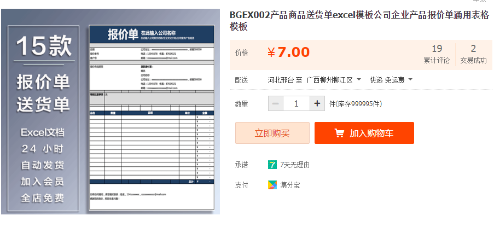Click the shopping cart icon
Viewport: 494px width, 227px height.
[339, 133]
